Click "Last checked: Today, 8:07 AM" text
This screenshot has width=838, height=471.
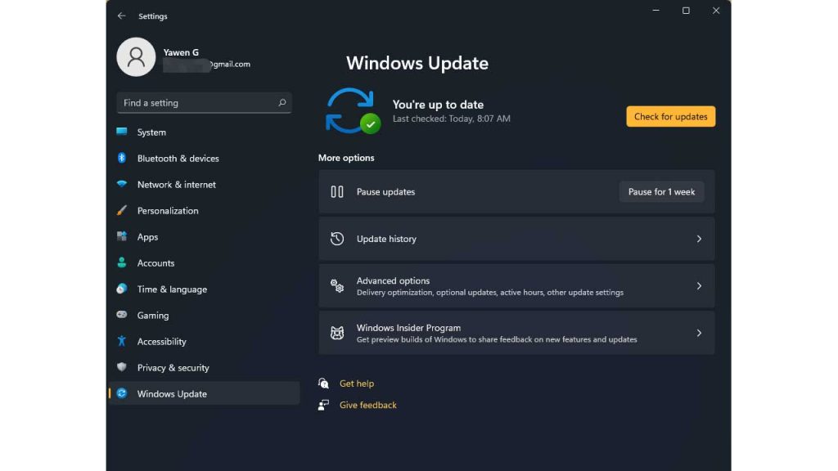451,119
